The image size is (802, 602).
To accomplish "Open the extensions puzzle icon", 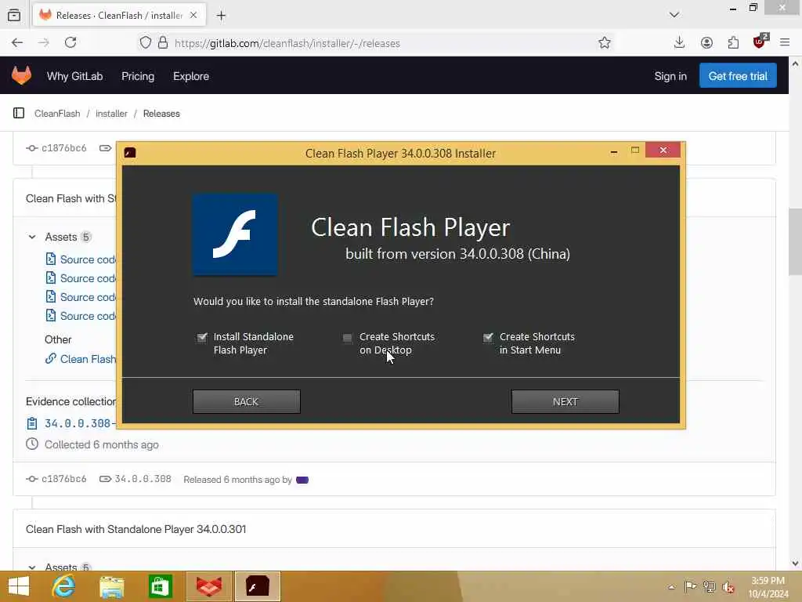I will click(x=733, y=42).
